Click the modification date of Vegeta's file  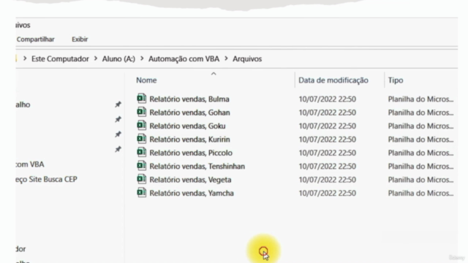pos(327,180)
